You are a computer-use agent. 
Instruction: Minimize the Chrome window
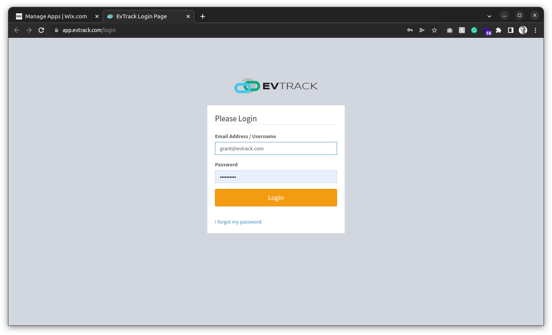click(504, 16)
